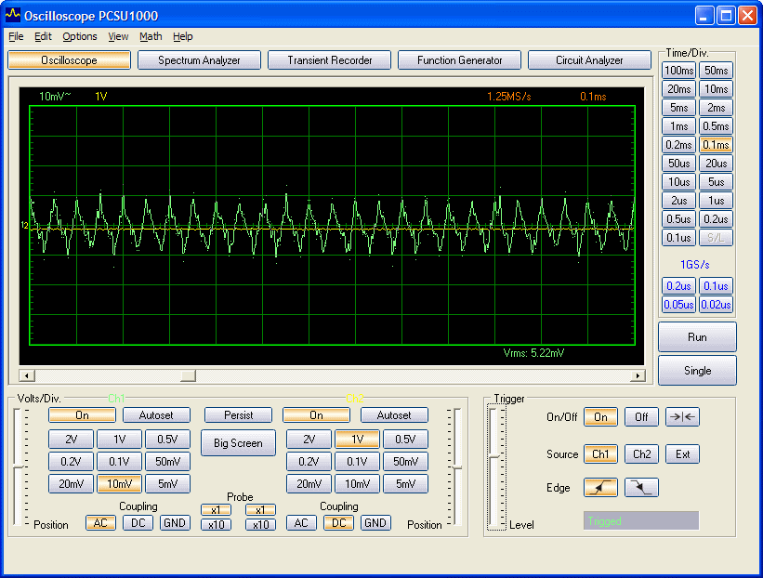Select Ch2 x10 probe setting

(x=260, y=525)
